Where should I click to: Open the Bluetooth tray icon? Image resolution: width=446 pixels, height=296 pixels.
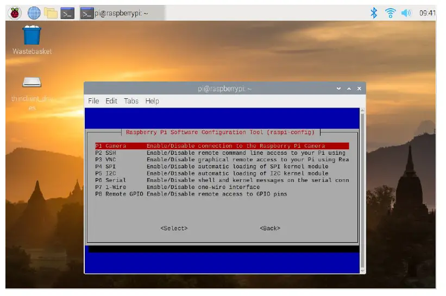click(373, 13)
